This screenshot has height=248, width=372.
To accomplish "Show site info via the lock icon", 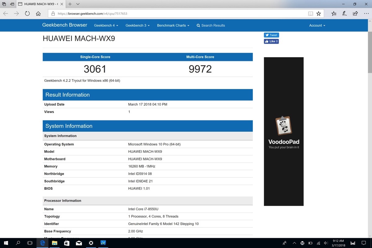I will (x=53, y=14).
